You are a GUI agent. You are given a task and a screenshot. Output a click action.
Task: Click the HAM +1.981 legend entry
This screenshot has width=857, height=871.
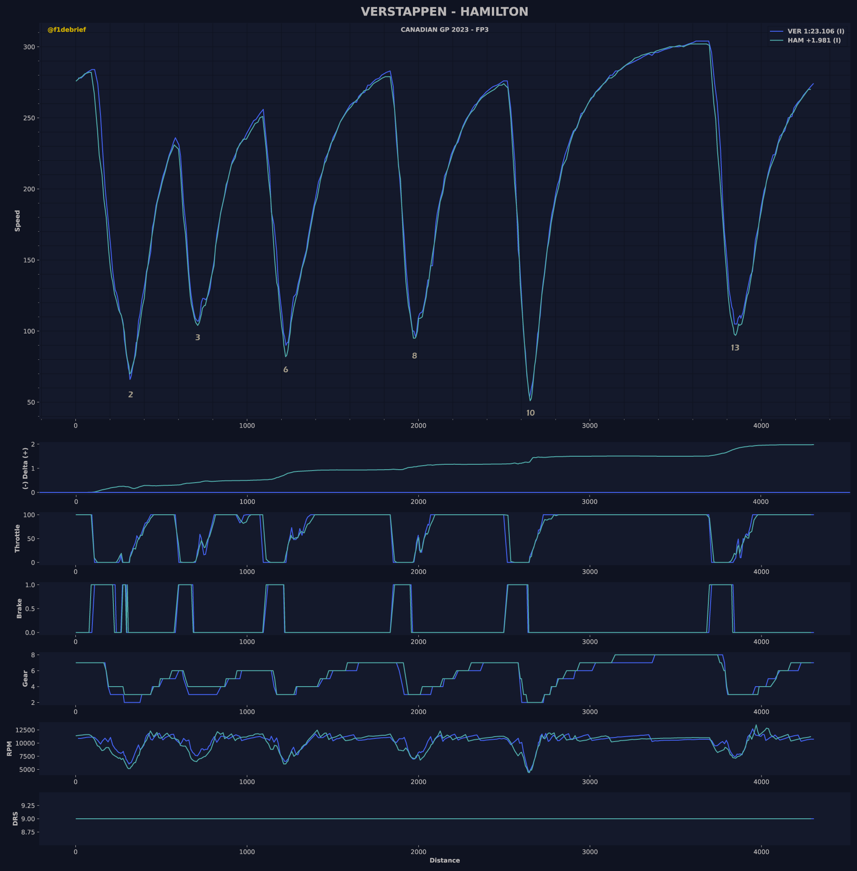814,41
